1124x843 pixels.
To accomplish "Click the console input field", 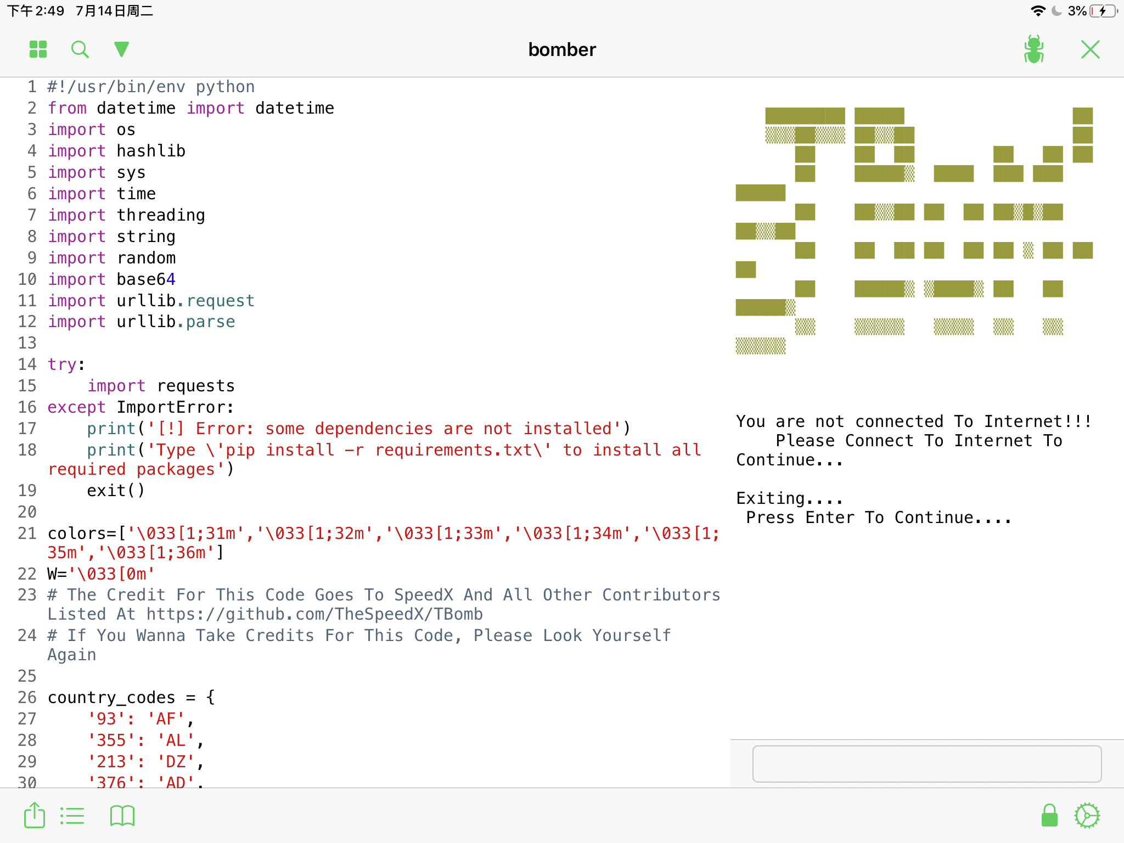I will 926,763.
